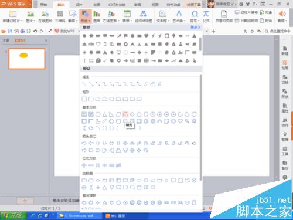Expand the 文本框 text box dropdown
Viewport: 293px width, 220px height.
[x=168, y=21]
